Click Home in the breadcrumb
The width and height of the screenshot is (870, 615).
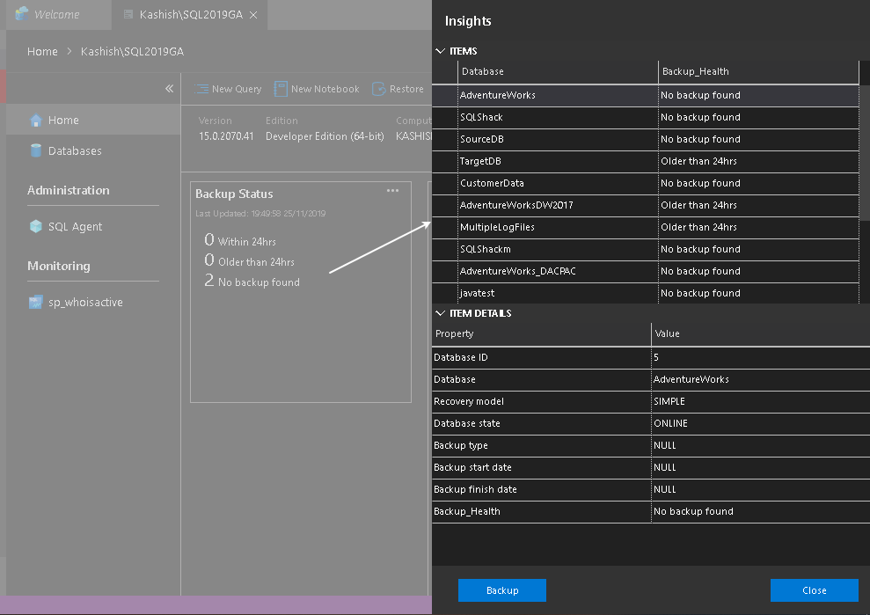pos(42,52)
